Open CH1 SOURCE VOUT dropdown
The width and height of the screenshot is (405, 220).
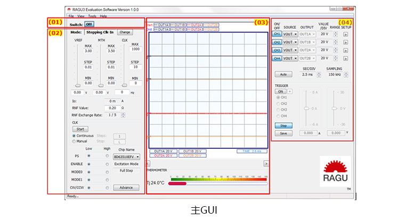290,34
